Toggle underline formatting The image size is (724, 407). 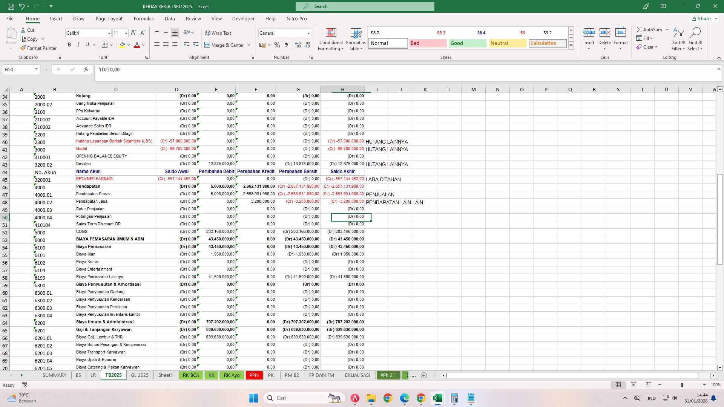(x=87, y=44)
